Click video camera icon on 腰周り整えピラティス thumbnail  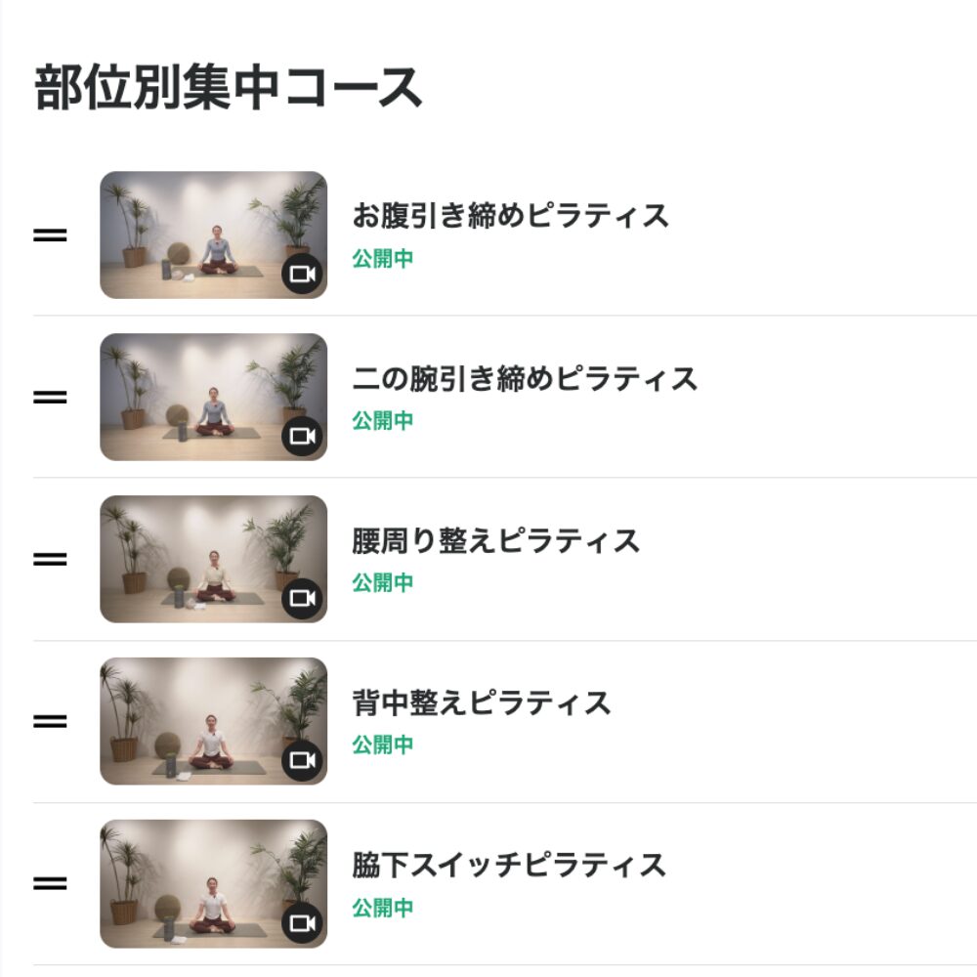click(303, 598)
